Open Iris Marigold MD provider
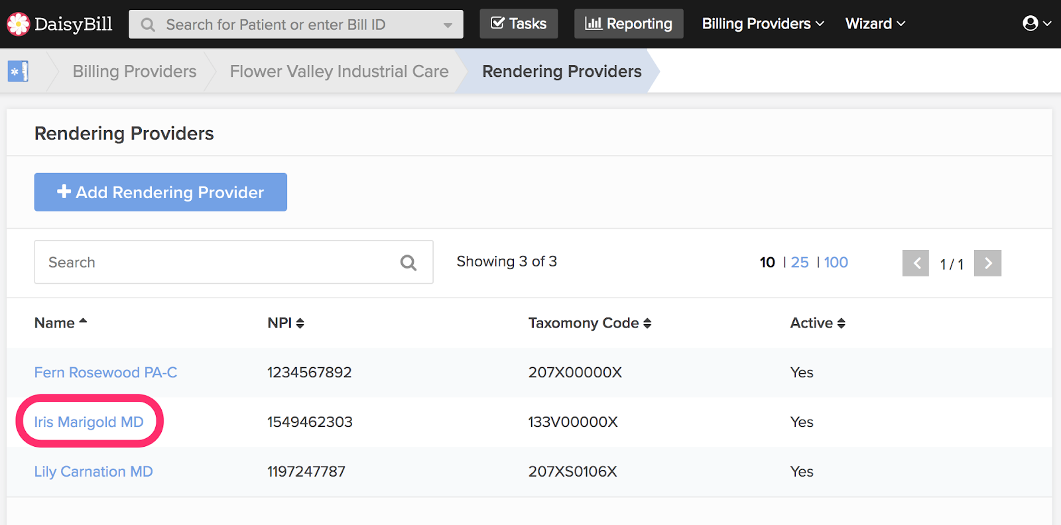Image resolution: width=1061 pixels, height=525 pixels. 89,422
